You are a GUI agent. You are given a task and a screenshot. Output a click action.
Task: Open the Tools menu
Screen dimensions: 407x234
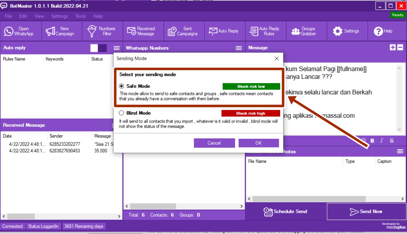[81, 16]
